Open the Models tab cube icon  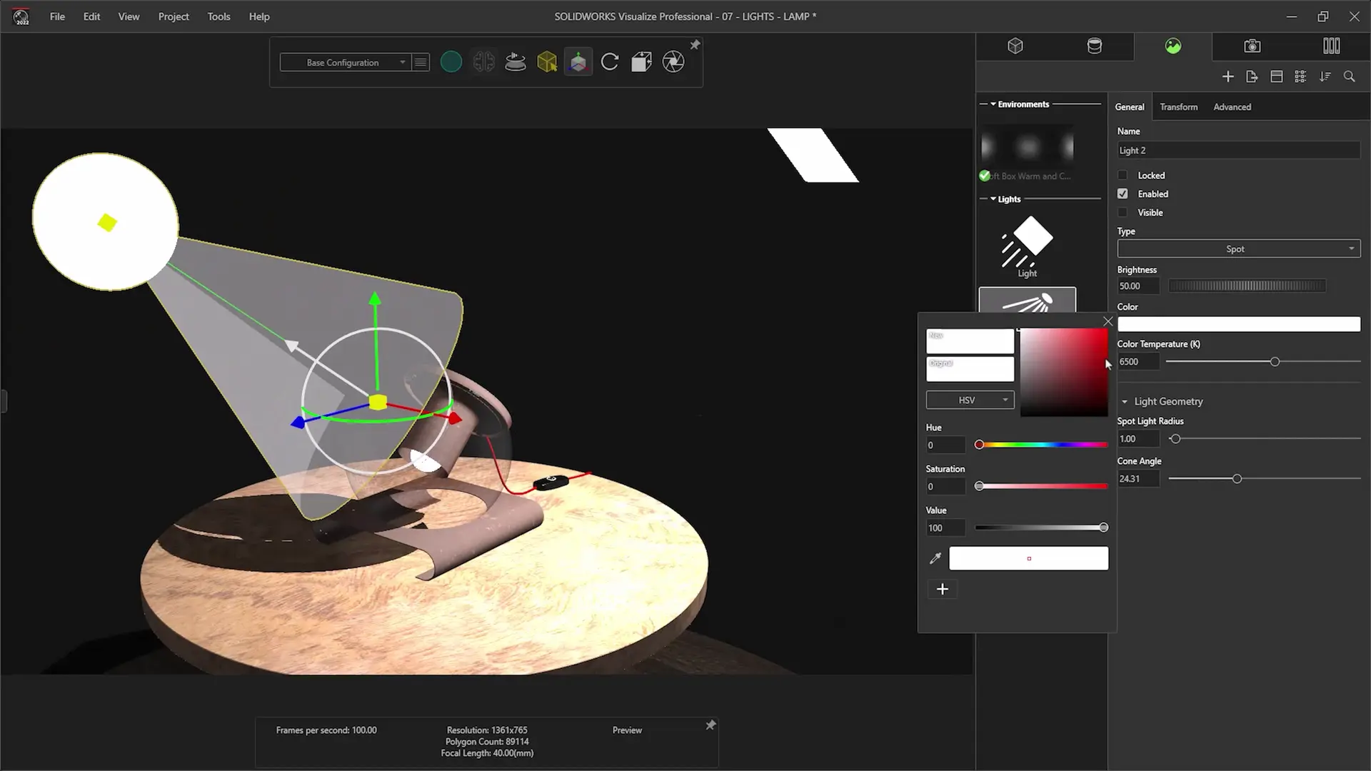tap(1015, 46)
